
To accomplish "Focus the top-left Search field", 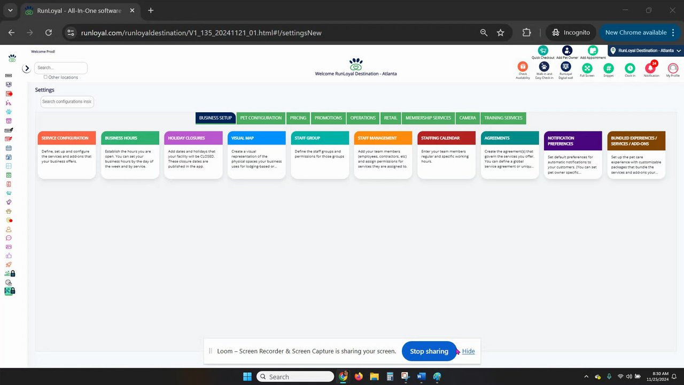I will pyautogui.click(x=61, y=68).
